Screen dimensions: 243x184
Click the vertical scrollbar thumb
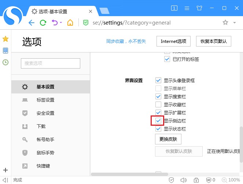coord(241,144)
